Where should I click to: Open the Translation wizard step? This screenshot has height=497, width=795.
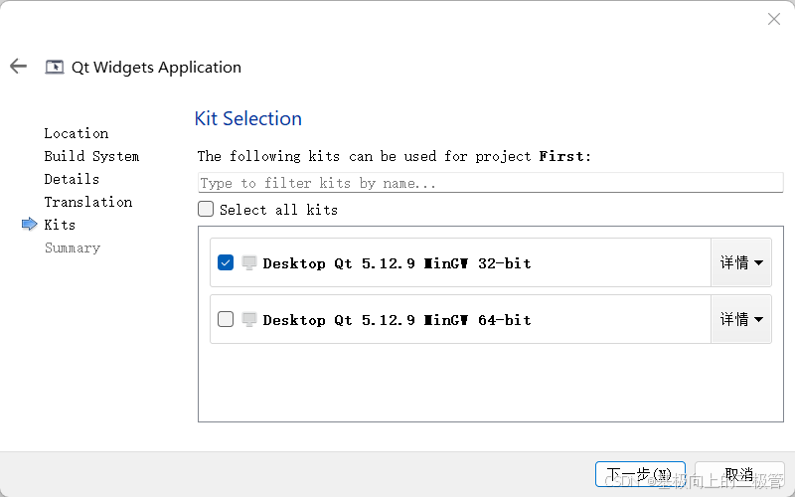pos(88,202)
